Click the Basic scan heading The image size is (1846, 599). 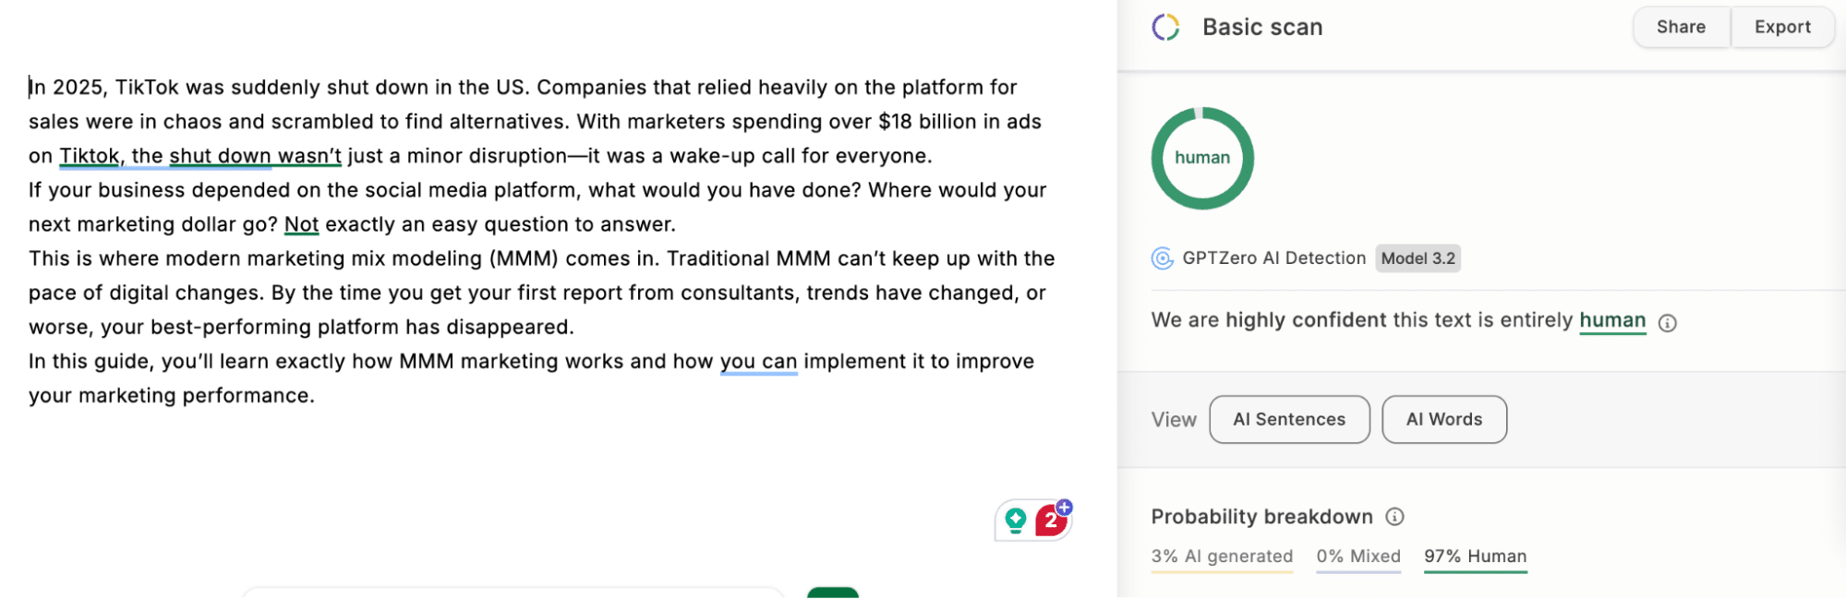coord(1262,28)
